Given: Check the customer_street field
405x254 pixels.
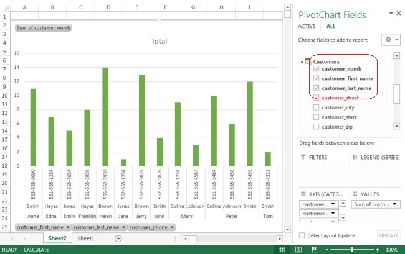Looking at the screenshot, I should (316, 98).
